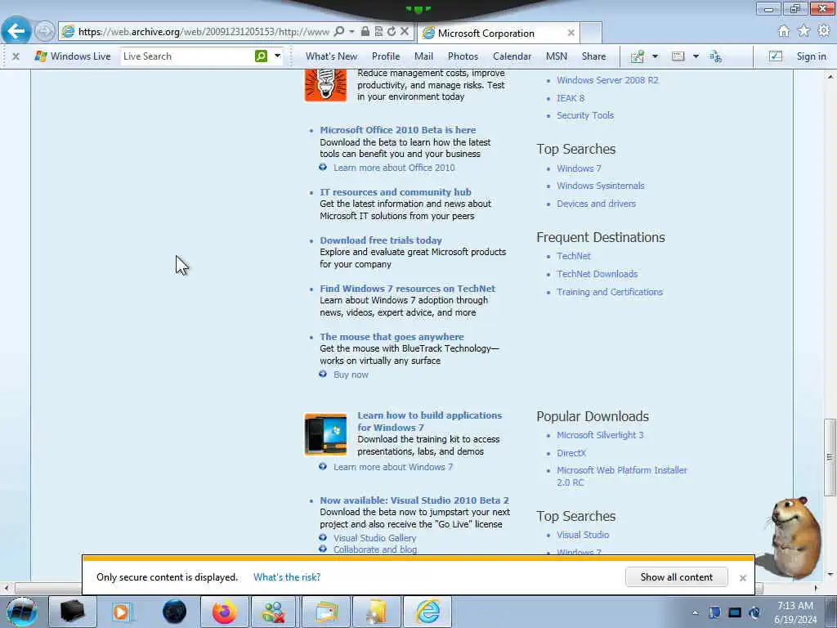The width and height of the screenshot is (837, 628).
Task: Refresh the page with the reload icon
Action: [392, 32]
